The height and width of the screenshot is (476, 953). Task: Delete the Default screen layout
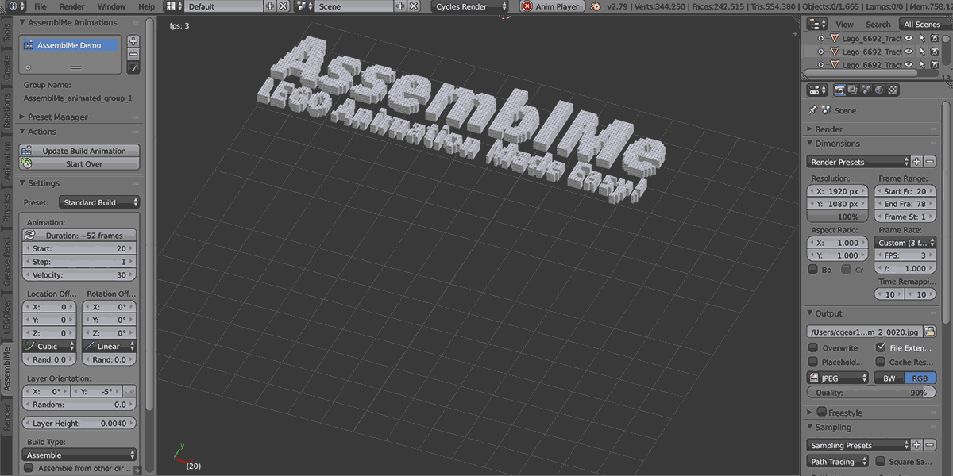point(282,6)
